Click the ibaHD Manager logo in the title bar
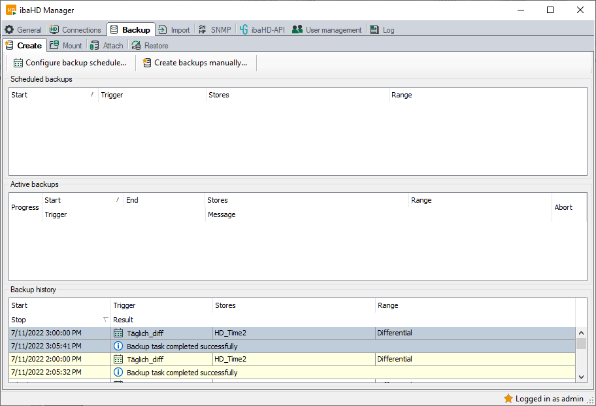Viewport: 596px width, 406px height. [x=11, y=10]
